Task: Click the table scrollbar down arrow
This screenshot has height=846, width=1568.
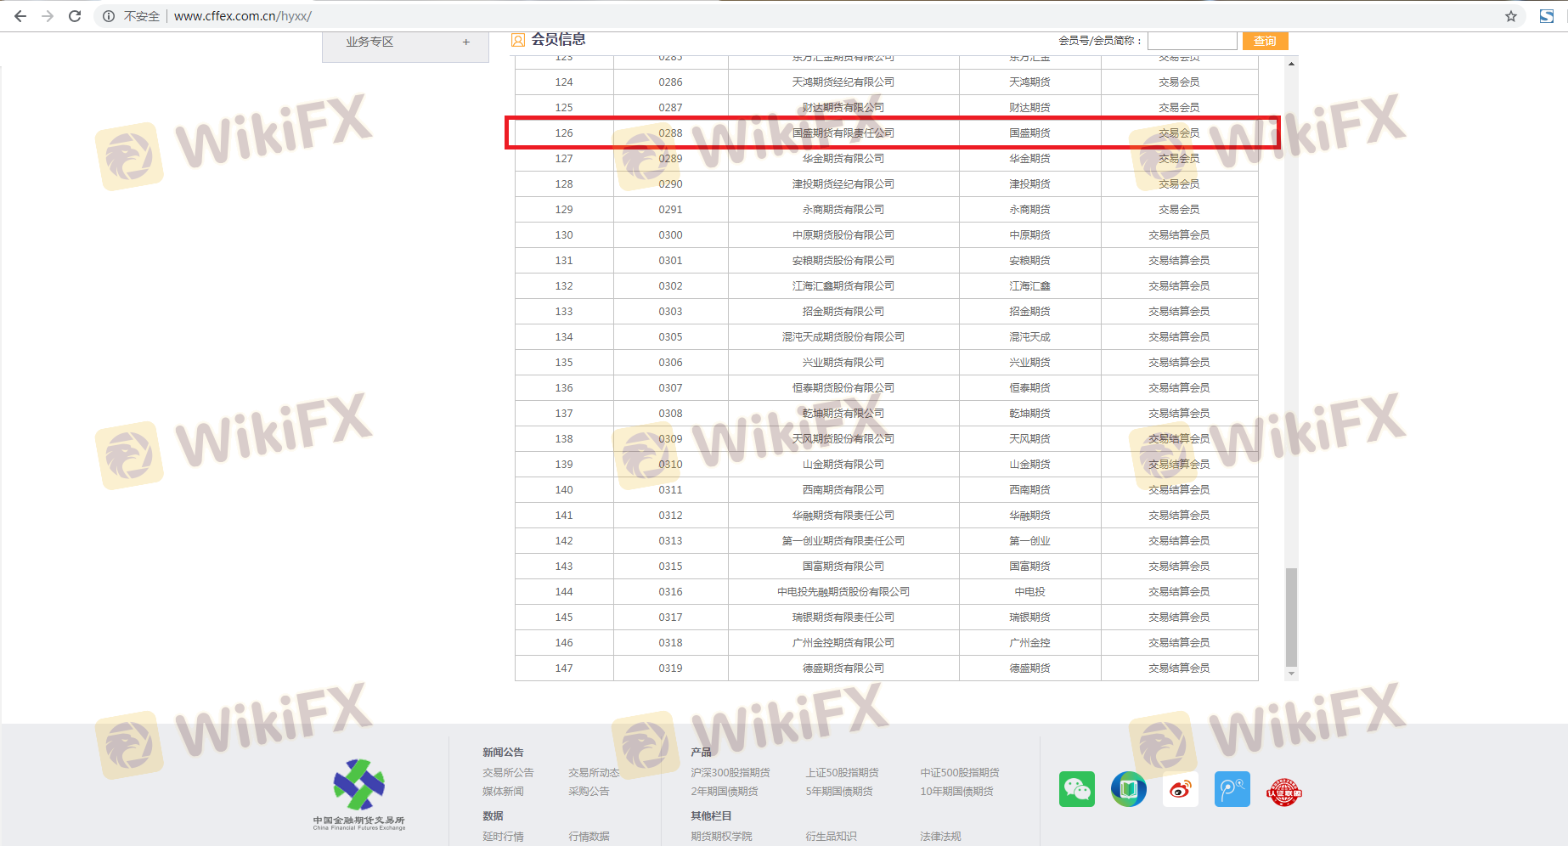Action: click(1291, 674)
